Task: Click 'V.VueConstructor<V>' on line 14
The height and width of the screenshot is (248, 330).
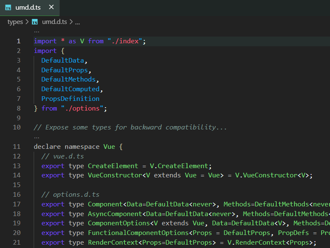Action: click(272, 175)
